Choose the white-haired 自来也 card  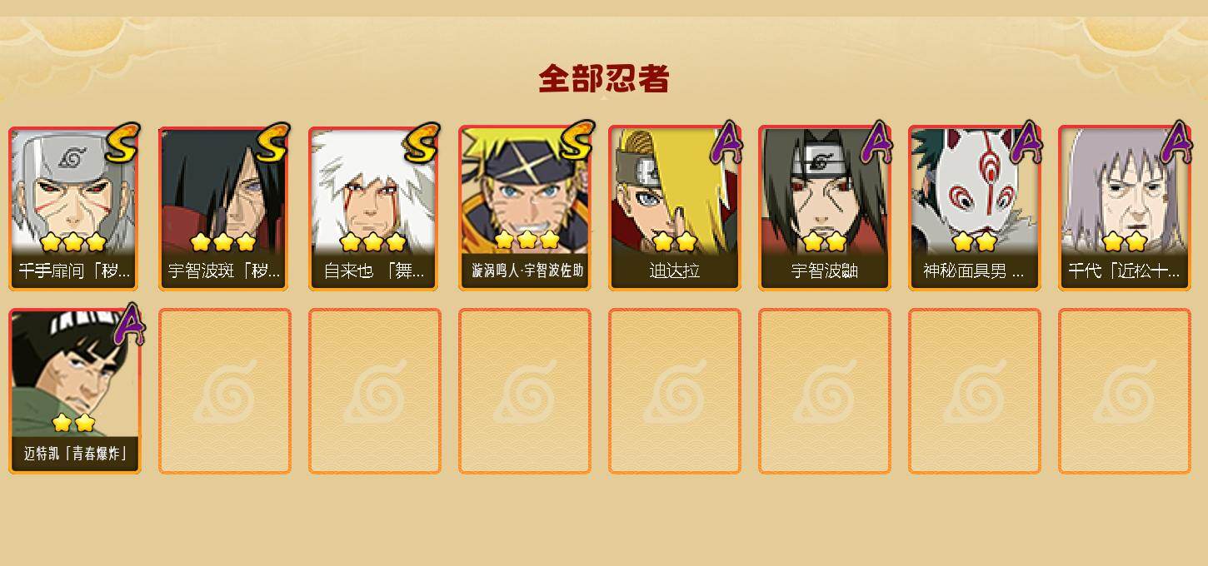(x=374, y=209)
